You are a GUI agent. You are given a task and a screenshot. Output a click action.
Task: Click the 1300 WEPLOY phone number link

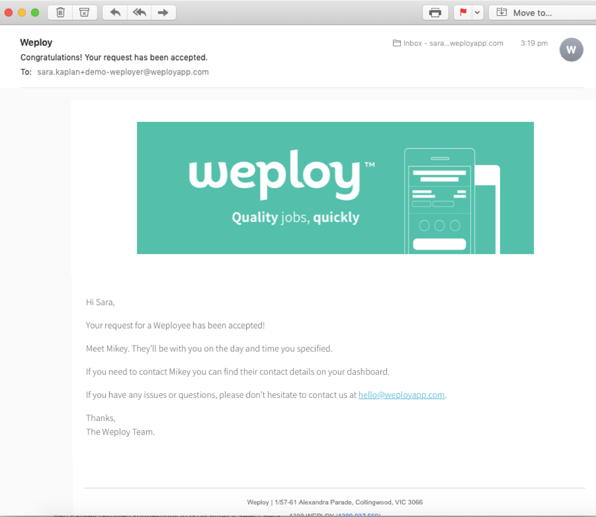point(359,515)
